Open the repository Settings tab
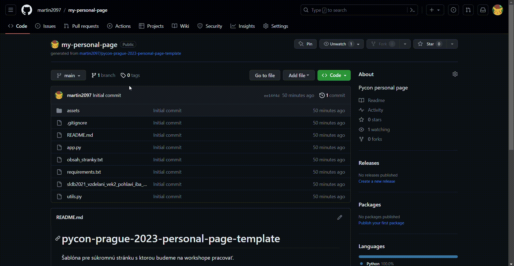The height and width of the screenshot is (266, 514). pos(276,26)
